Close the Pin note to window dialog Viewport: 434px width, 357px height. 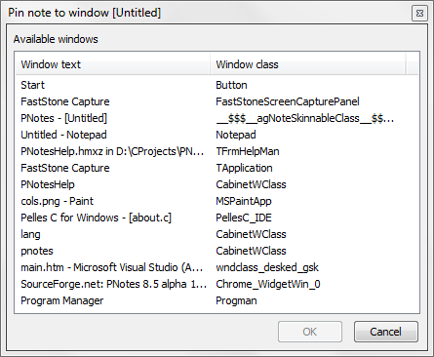click(x=419, y=14)
